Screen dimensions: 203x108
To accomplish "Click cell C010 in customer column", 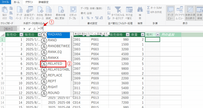I will 81,83.
